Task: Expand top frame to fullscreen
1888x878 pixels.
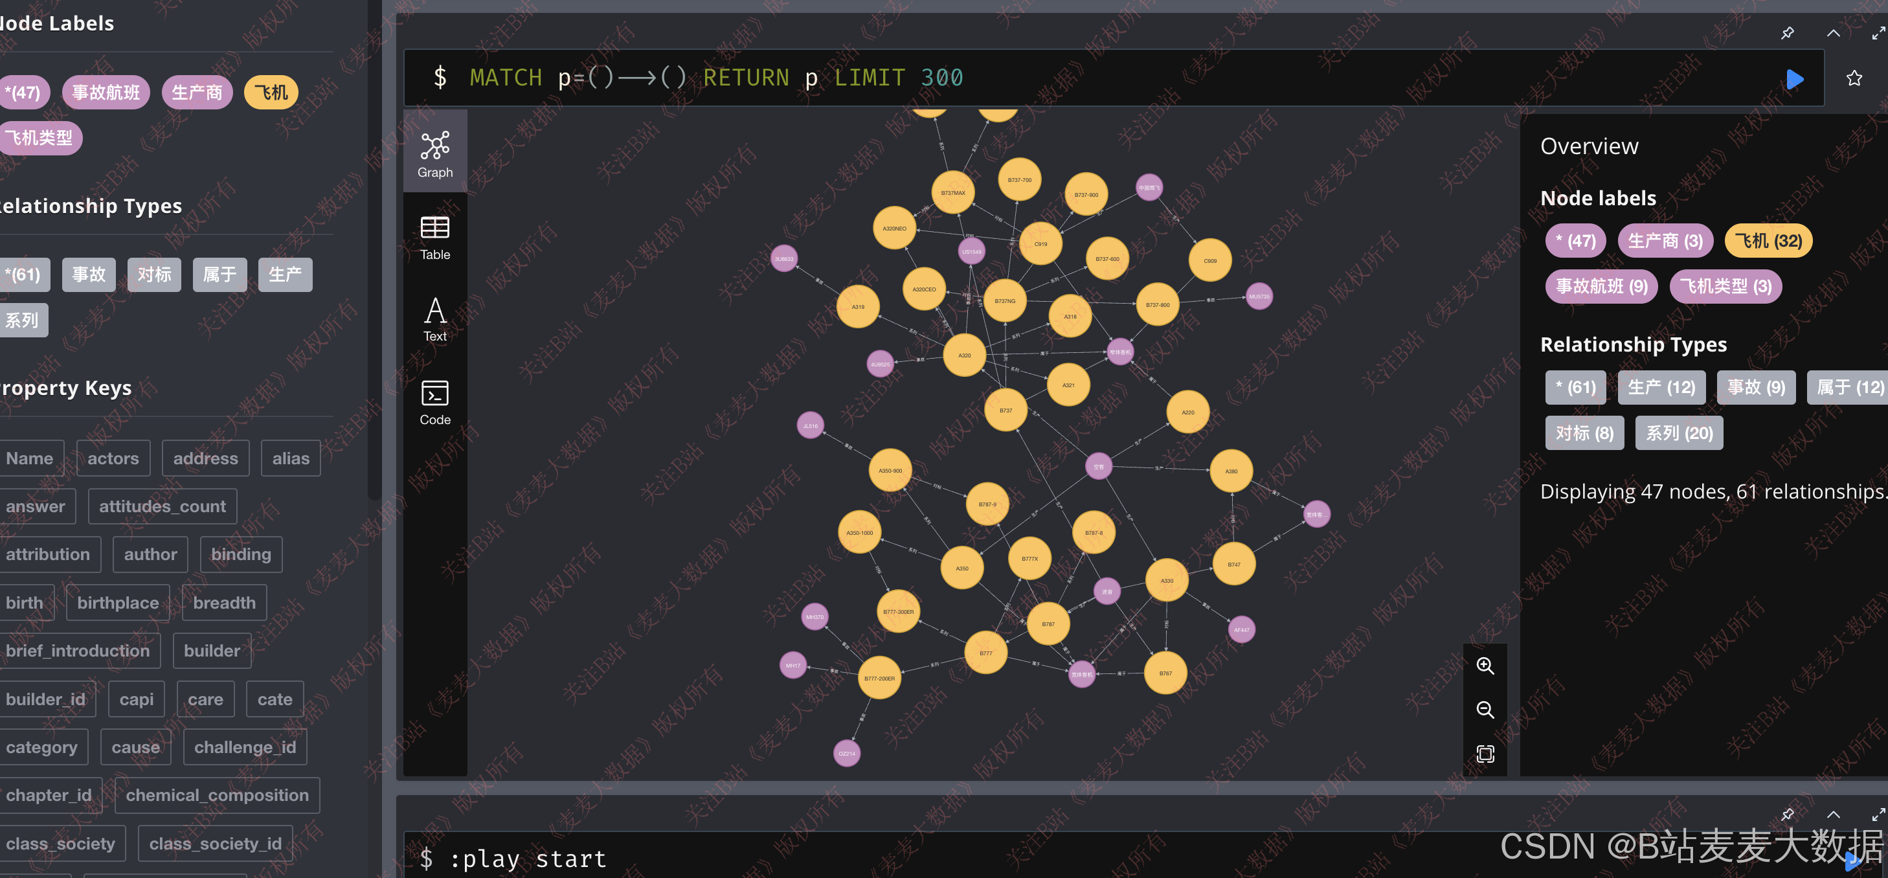Action: (1878, 33)
